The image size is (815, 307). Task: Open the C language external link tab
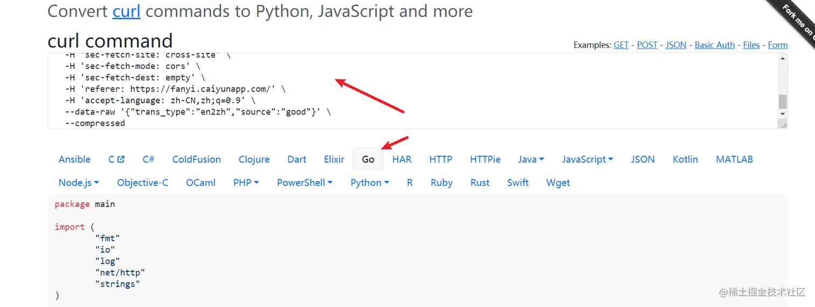pos(116,159)
